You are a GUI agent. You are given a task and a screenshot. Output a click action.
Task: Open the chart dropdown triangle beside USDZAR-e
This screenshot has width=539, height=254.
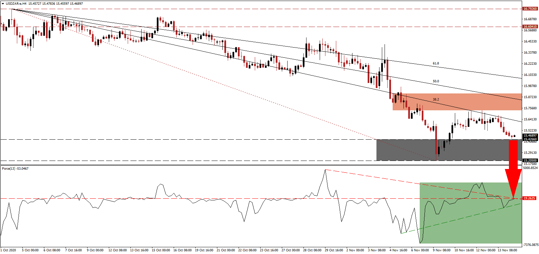(3, 3)
